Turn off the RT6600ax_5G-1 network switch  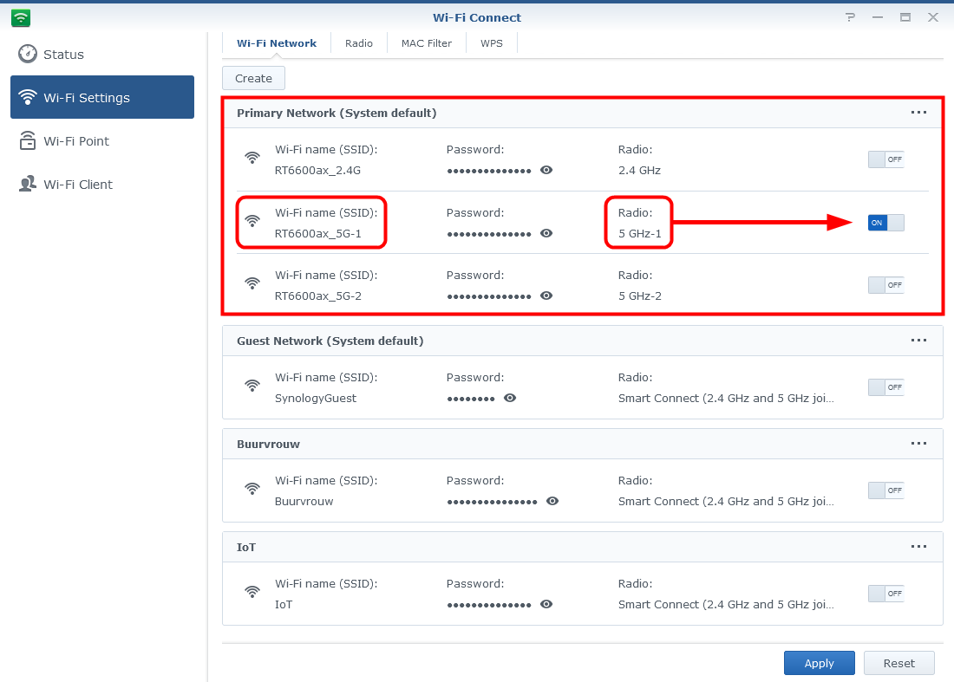(x=885, y=223)
